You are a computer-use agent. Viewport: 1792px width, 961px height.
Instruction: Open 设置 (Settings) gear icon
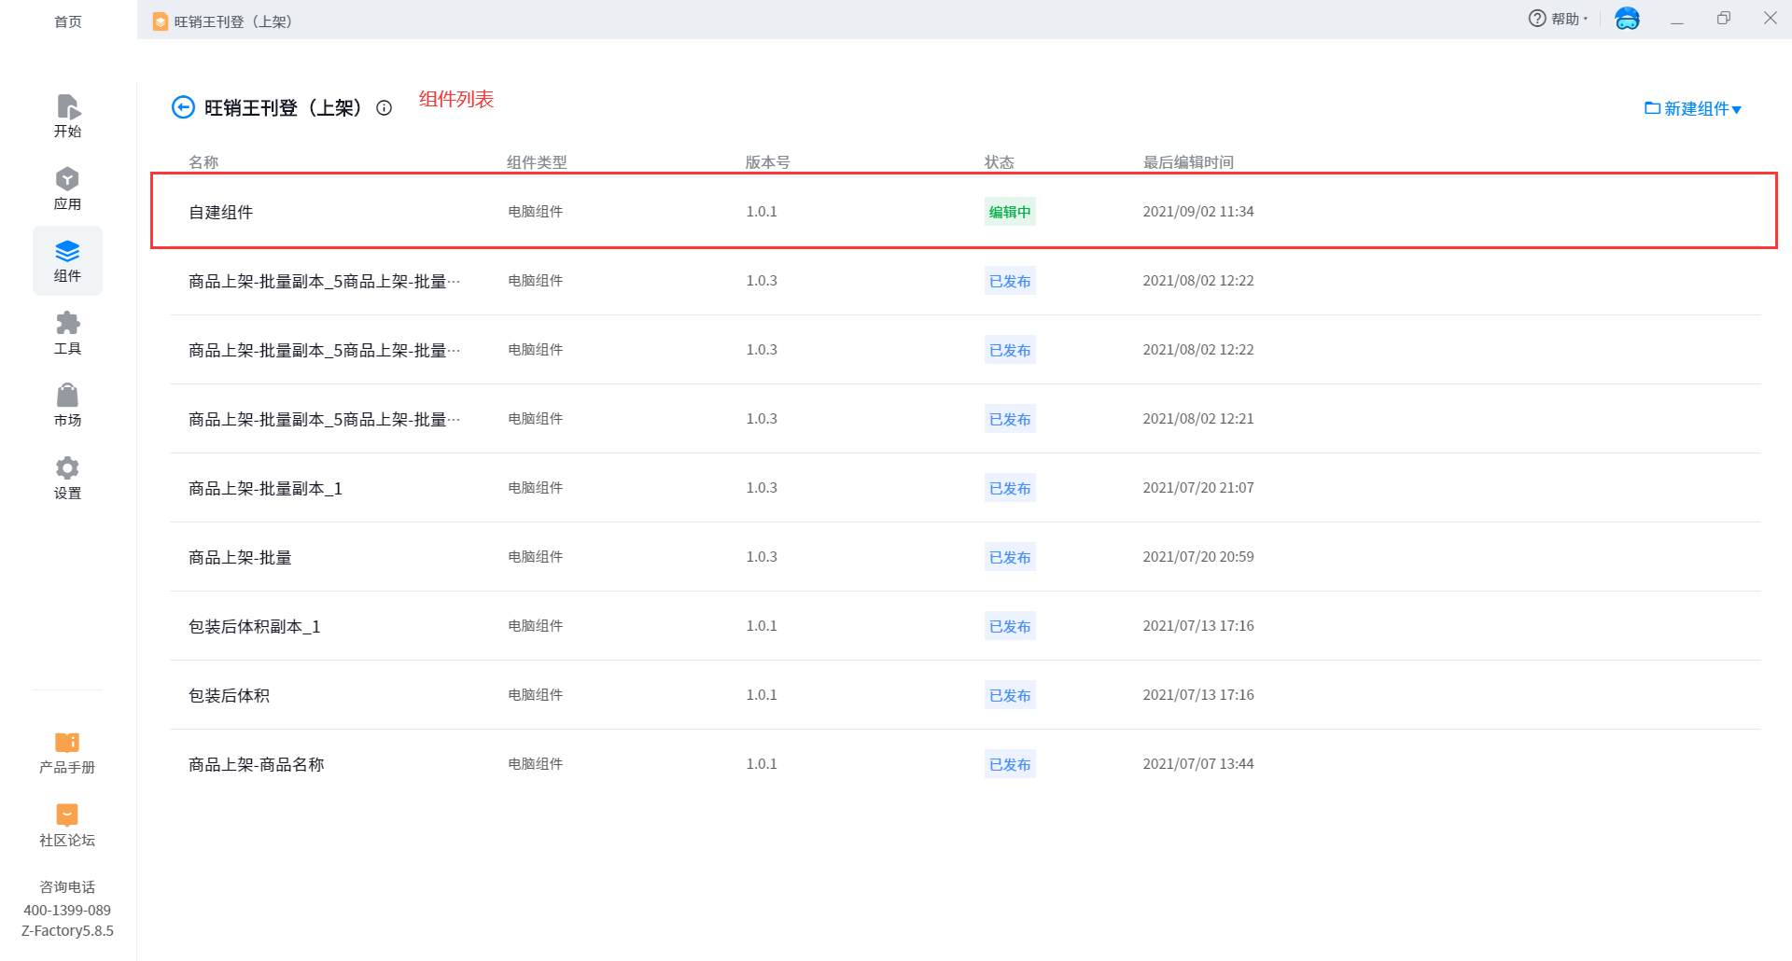67,478
